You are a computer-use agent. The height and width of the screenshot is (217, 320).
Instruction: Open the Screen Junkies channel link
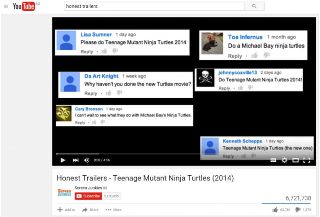tap(88, 188)
